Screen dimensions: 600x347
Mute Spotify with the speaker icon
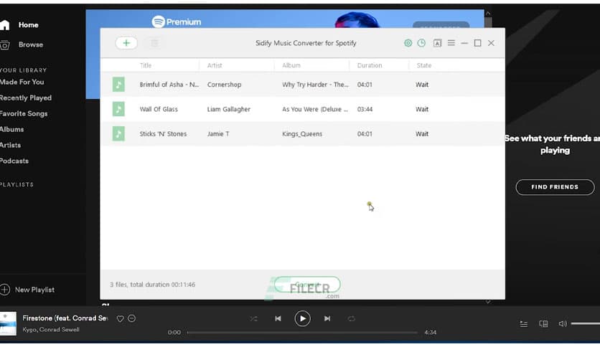tap(563, 323)
